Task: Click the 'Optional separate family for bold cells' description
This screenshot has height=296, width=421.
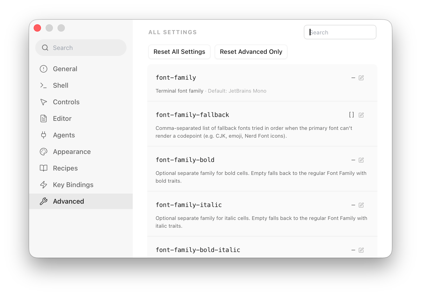Action: click(261, 177)
